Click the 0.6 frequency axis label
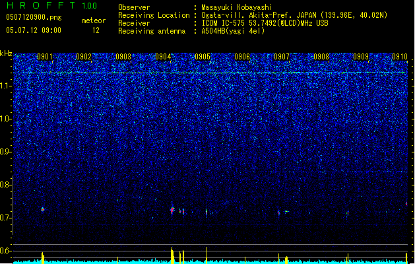 (6, 251)
